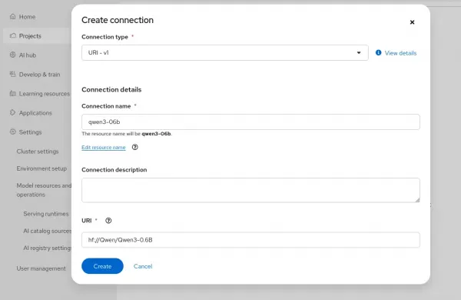
Task: Click the Cancel button
Action: (143, 266)
